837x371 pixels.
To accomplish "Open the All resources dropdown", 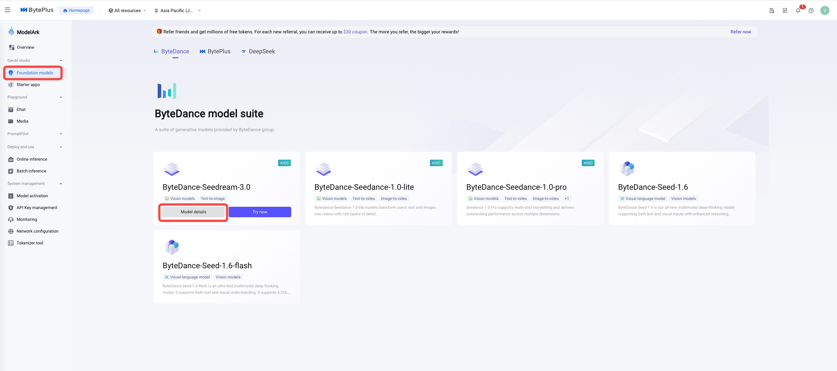I will (127, 10).
